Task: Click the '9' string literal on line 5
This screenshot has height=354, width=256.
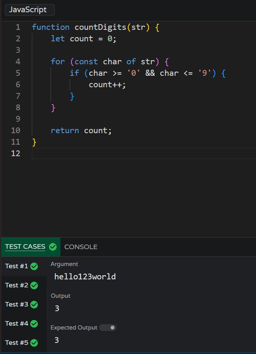Action: tap(204, 73)
